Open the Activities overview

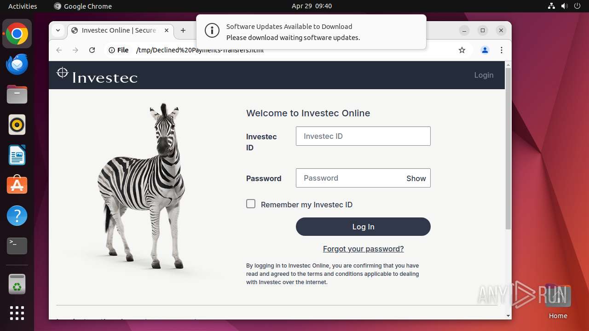pyautogui.click(x=23, y=6)
